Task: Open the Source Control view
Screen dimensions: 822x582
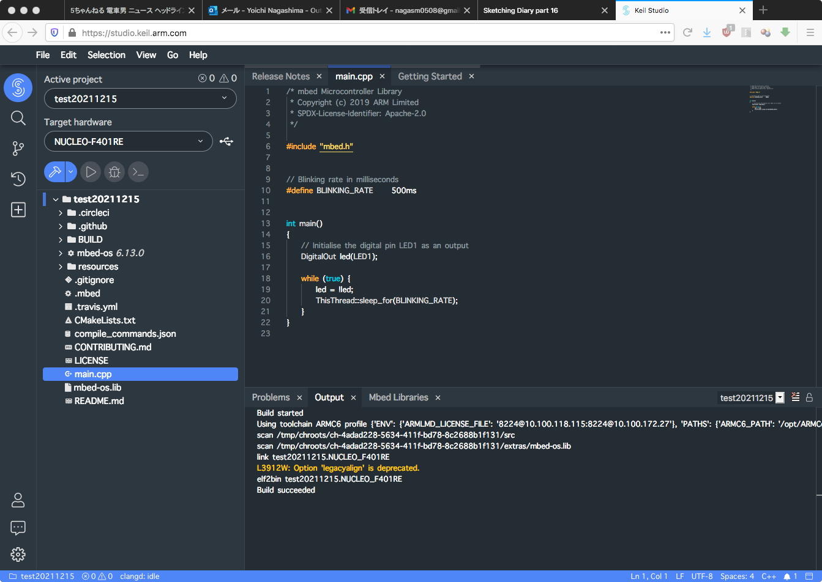Action: (x=18, y=149)
